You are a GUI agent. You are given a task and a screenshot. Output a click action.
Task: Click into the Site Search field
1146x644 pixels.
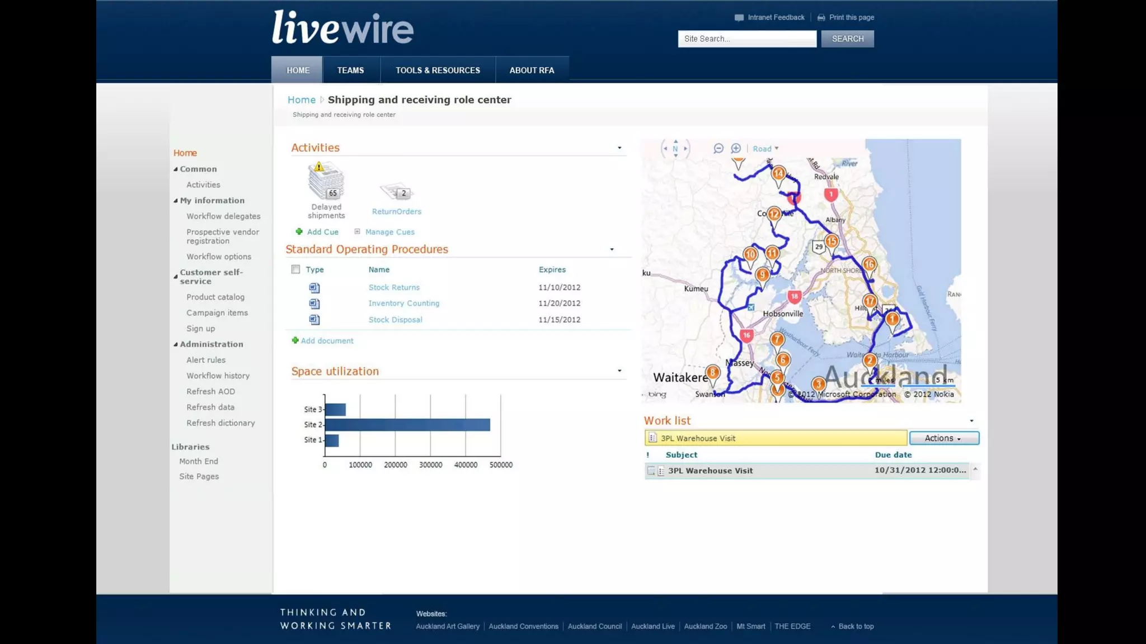[x=746, y=39]
